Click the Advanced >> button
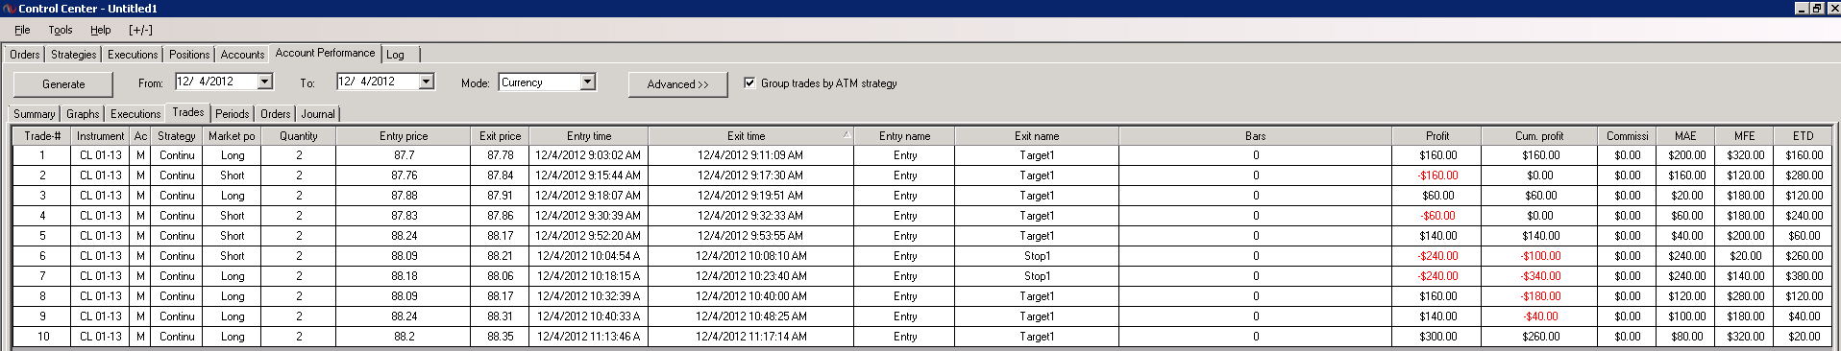This screenshot has height=351, width=1841. tap(677, 84)
